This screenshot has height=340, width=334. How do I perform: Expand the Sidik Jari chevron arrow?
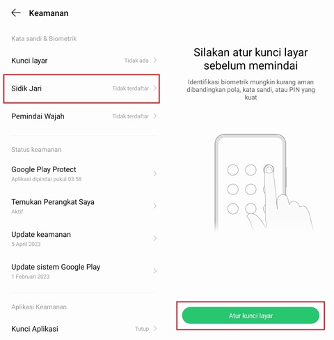155,88
